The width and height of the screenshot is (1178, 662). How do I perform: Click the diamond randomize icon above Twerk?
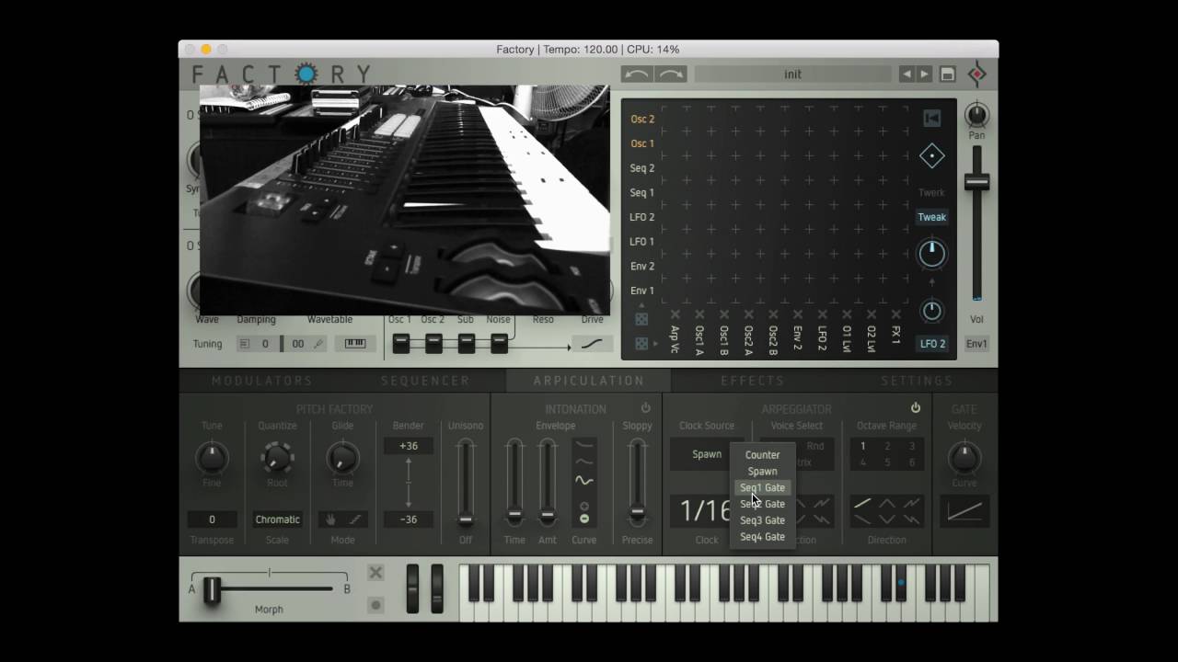(931, 156)
